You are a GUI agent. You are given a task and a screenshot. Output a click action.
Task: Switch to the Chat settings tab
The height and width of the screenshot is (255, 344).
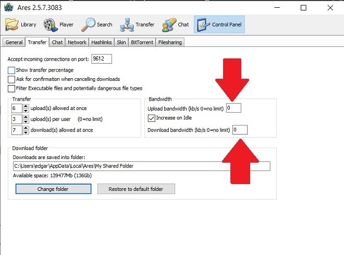tap(57, 42)
